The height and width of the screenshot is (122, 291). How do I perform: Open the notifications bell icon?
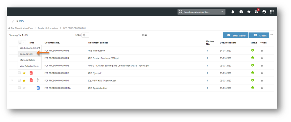233,12
